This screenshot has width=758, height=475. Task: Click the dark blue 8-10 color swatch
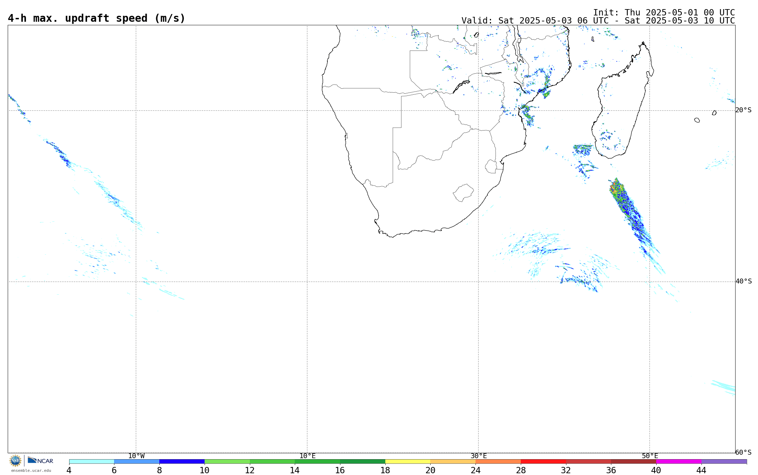click(x=182, y=462)
